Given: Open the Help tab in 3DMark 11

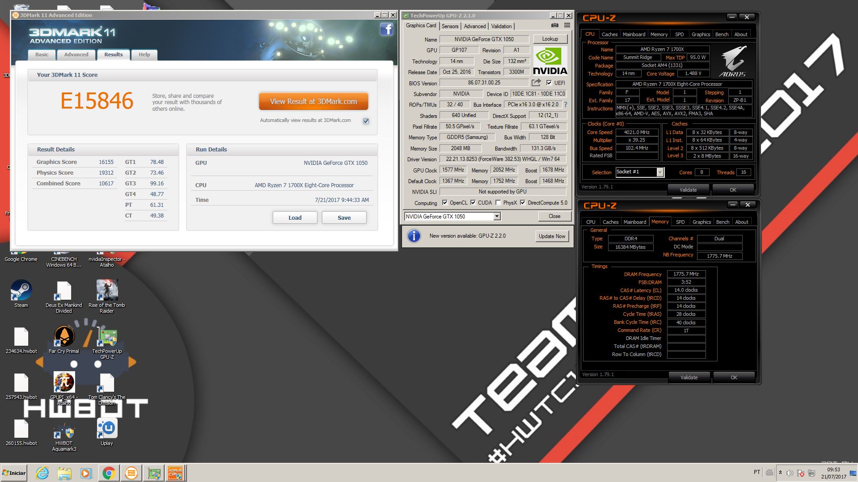Looking at the screenshot, I should 144,54.
